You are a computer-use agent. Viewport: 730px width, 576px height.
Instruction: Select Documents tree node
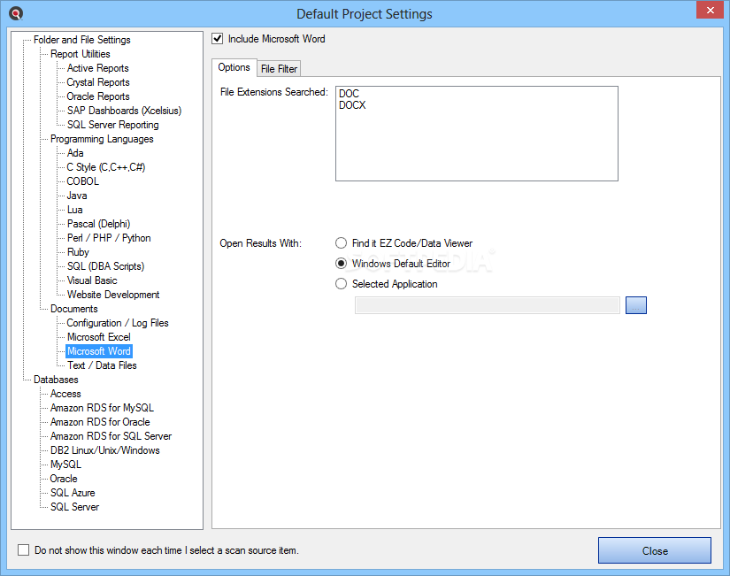point(74,309)
